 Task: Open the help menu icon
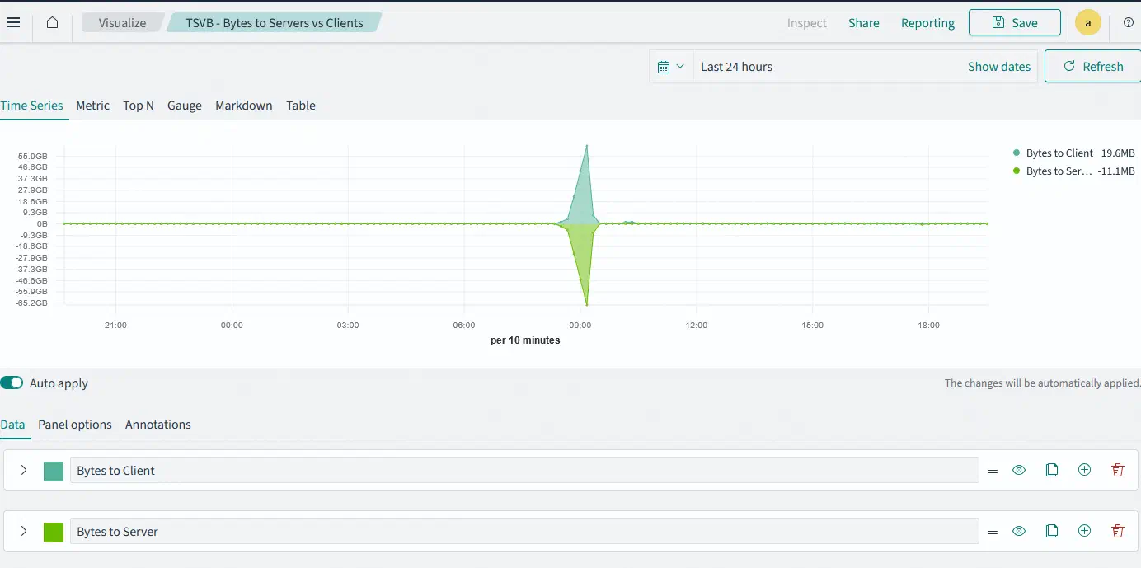(1129, 22)
